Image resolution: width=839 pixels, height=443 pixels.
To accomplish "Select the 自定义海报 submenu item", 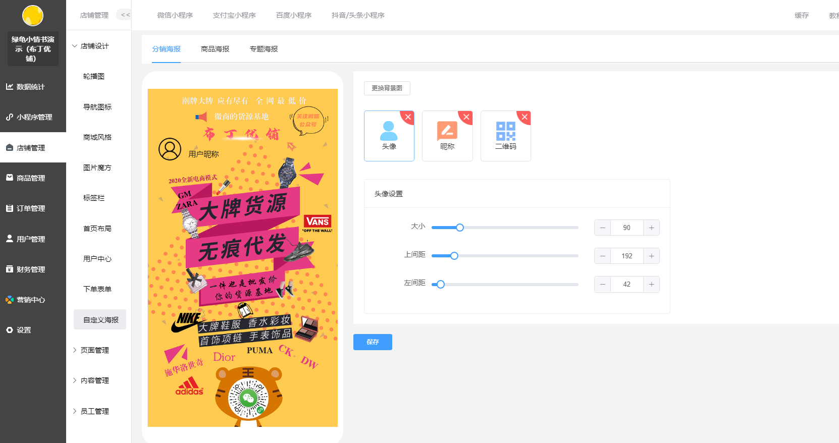I will pyautogui.click(x=100, y=319).
